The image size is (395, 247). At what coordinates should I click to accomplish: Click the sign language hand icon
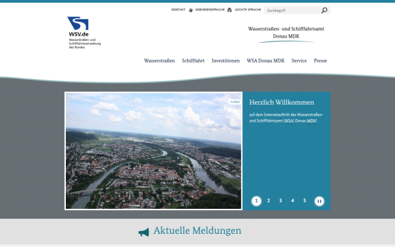click(x=191, y=10)
